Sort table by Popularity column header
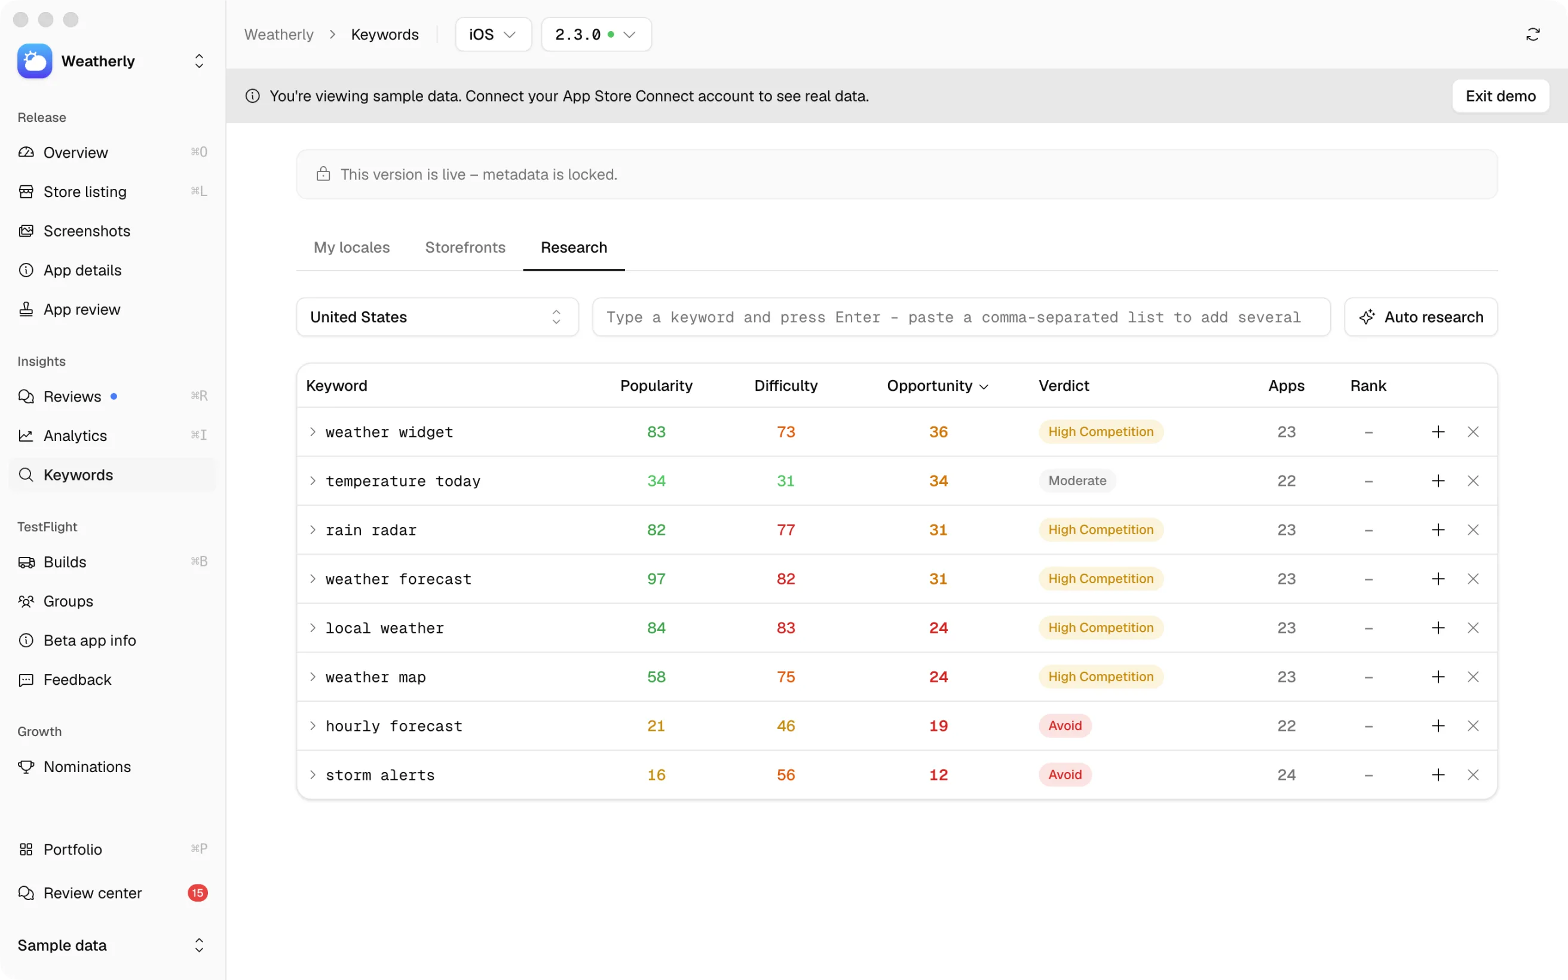This screenshot has width=1568, height=980. (656, 385)
